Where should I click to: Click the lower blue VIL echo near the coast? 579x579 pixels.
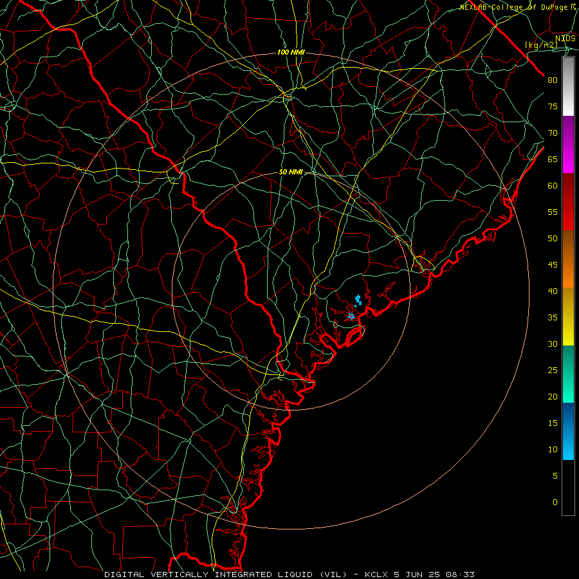(351, 316)
